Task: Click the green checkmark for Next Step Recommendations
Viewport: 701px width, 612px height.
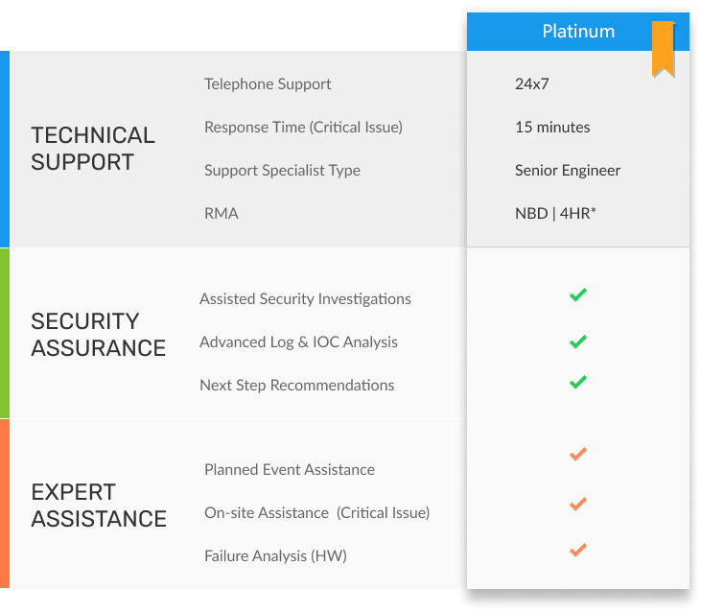Action: (577, 382)
